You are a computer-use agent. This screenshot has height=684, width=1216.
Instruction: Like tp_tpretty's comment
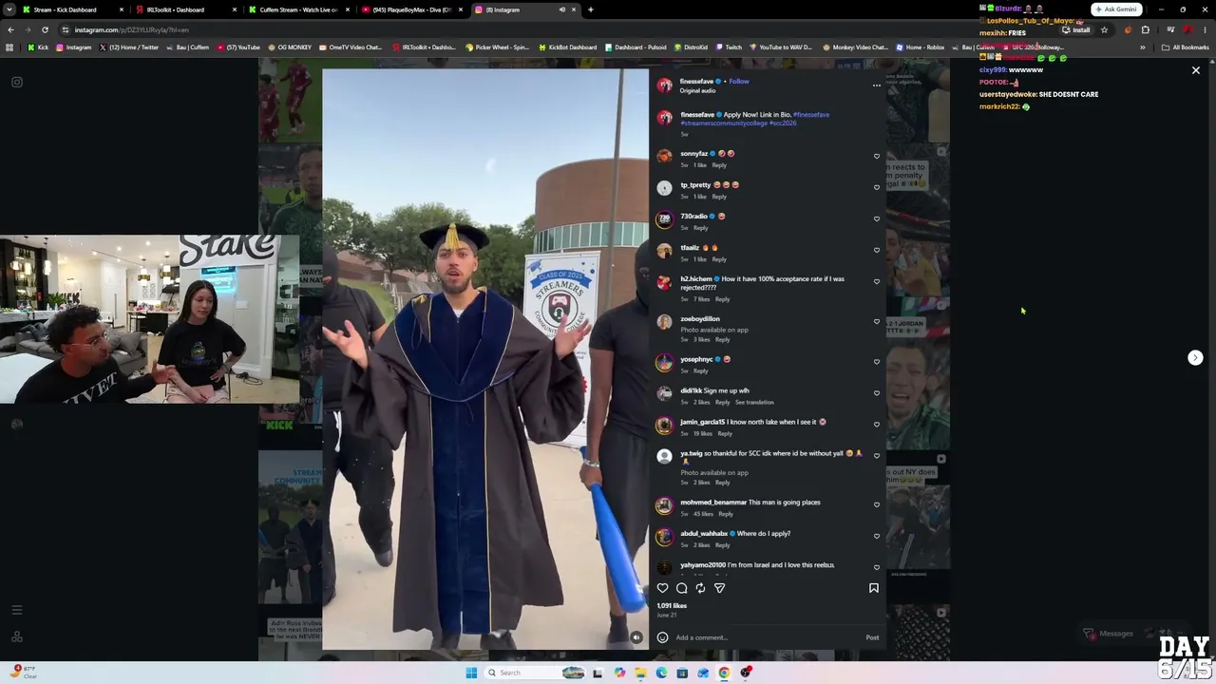click(877, 187)
